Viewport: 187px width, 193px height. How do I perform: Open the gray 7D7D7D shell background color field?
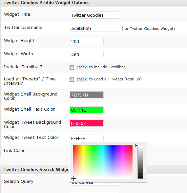tap(87, 95)
